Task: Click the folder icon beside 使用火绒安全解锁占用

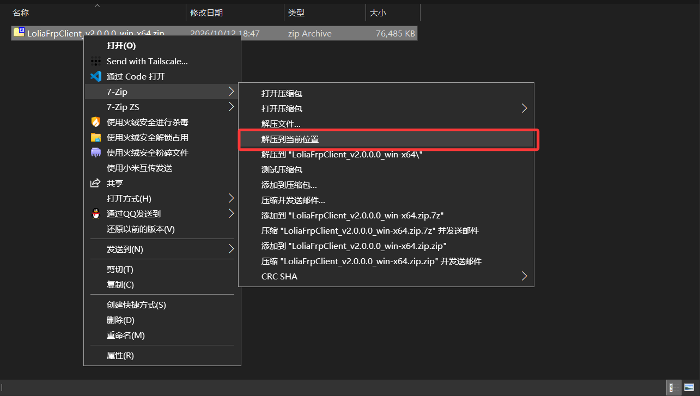Action: [x=96, y=137]
